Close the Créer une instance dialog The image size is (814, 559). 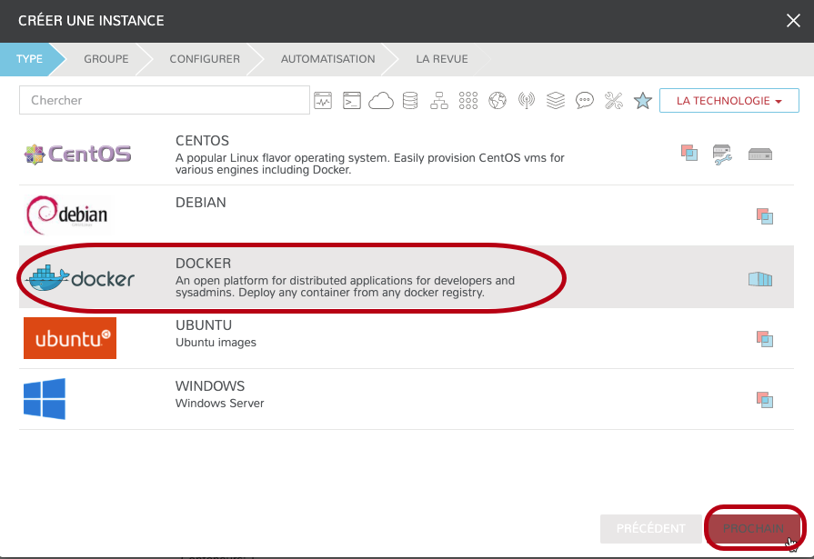[793, 20]
